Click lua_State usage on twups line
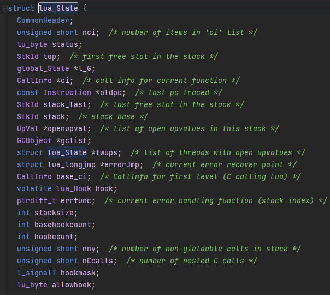 (67, 152)
